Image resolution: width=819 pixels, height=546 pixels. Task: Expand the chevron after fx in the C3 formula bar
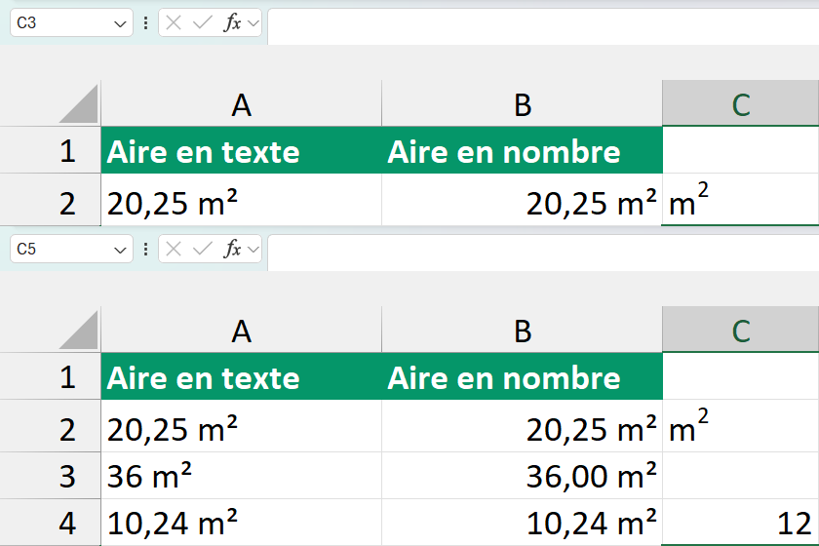point(253,23)
